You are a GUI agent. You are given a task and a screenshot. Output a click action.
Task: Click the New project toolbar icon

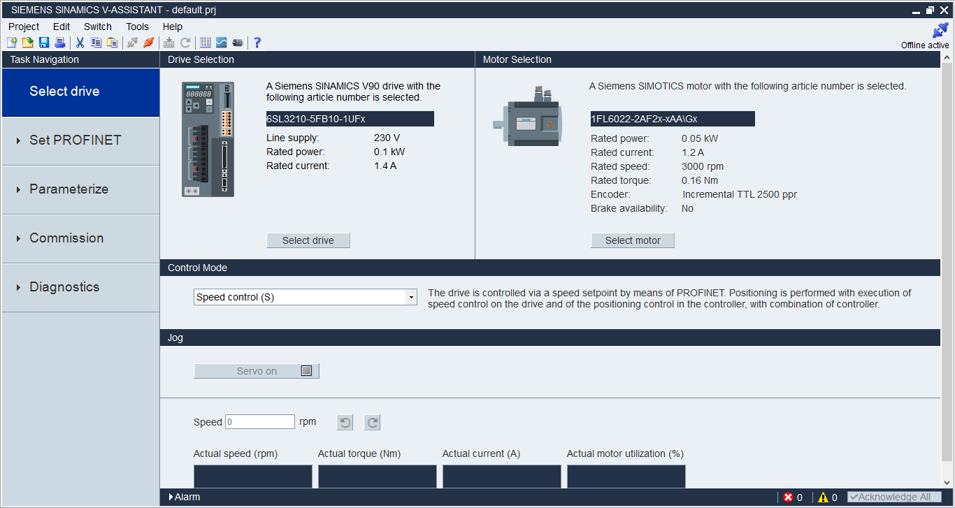(12, 43)
